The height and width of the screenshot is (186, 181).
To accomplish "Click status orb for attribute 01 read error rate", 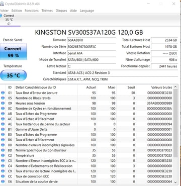I will pyautogui.click(x=3, y=93).
